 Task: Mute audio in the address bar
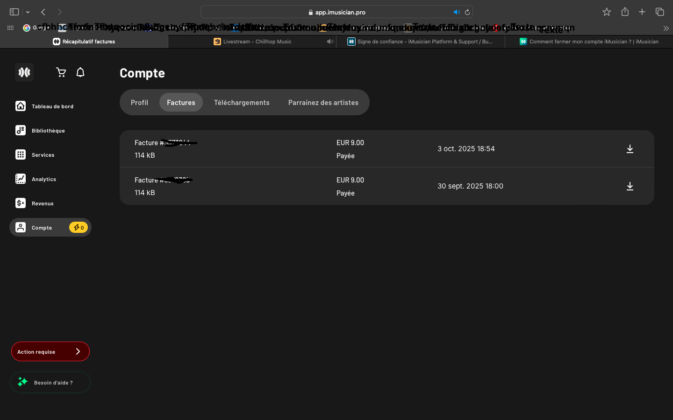coord(456,12)
